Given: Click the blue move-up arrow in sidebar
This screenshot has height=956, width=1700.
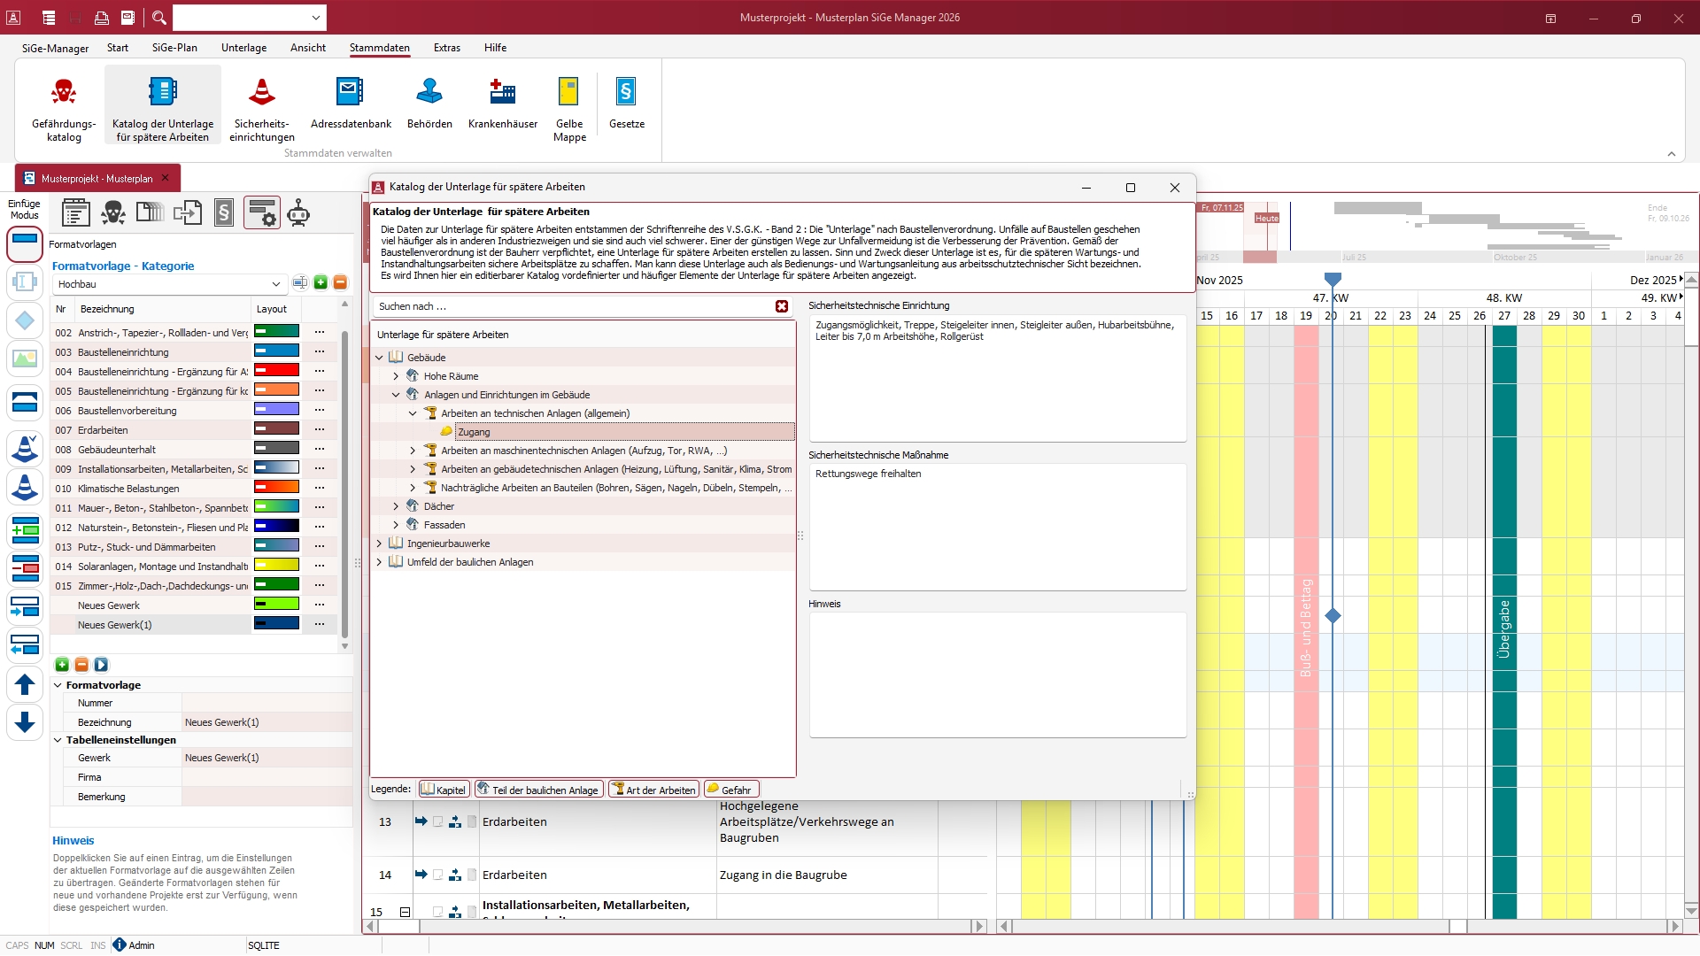Looking at the screenshot, I should [25, 684].
